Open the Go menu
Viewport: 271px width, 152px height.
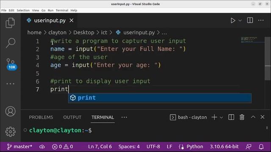pos(43,10)
